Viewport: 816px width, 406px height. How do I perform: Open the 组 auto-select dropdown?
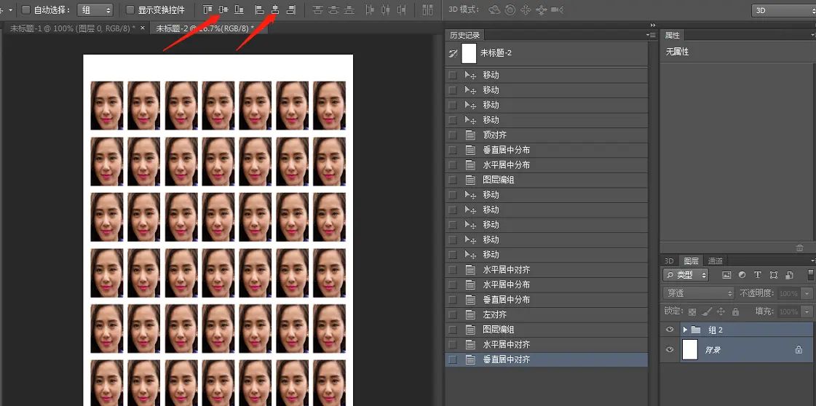[x=95, y=10]
